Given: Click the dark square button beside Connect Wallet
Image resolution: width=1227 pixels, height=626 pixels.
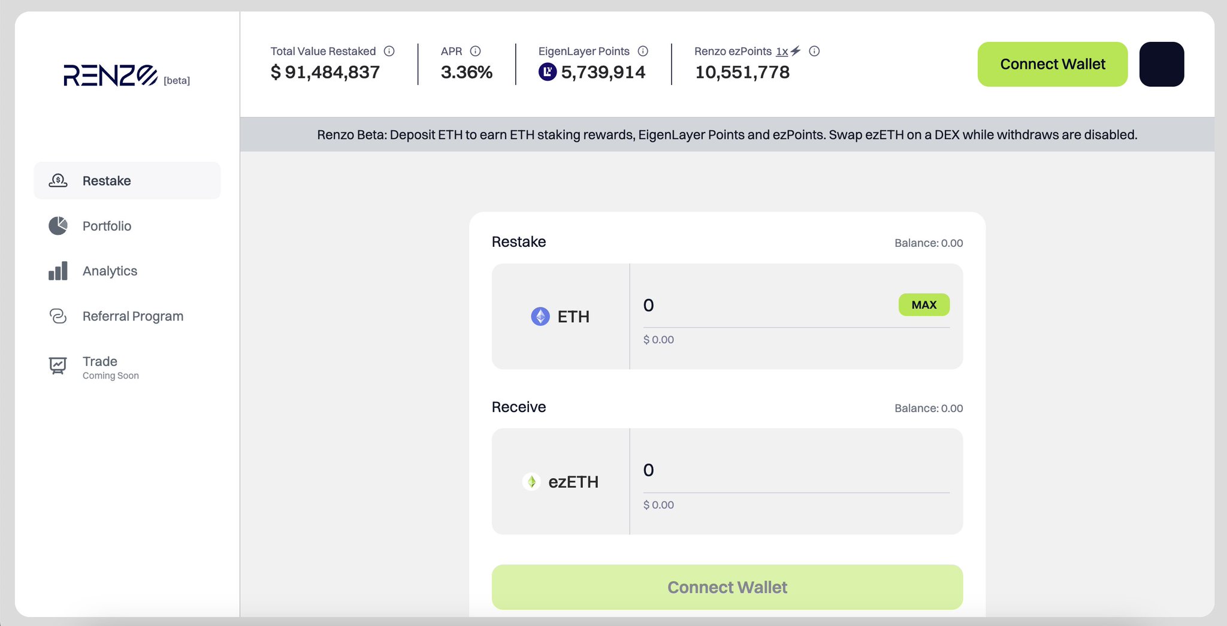Looking at the screenshot, I should (1162, 64).
